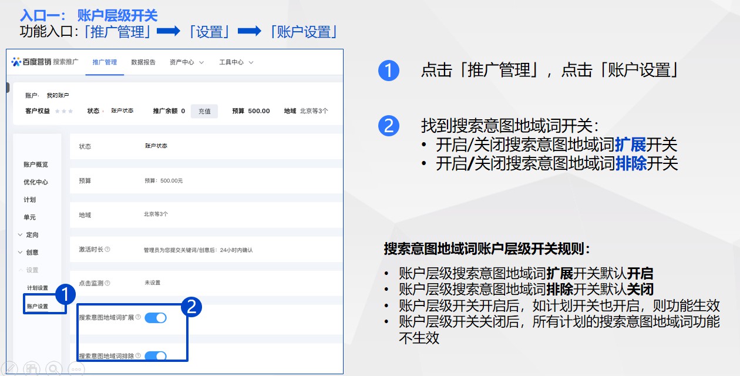
Task: Switch to the 推广管理 tab
Action: tap(105, 62)
